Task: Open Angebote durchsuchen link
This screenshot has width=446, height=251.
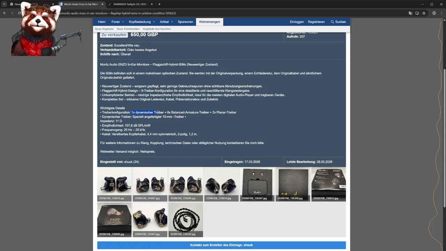Action: pyautogui.click(x=156, y=29)
